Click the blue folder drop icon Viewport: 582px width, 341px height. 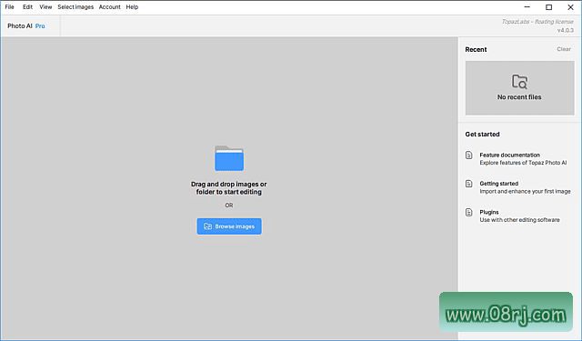pos(229,158)
